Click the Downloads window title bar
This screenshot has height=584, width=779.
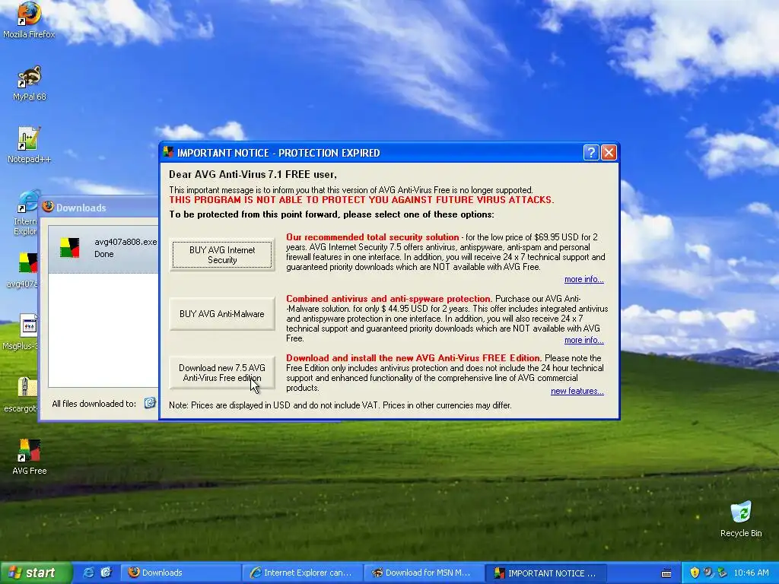click(x=100, y=207)
